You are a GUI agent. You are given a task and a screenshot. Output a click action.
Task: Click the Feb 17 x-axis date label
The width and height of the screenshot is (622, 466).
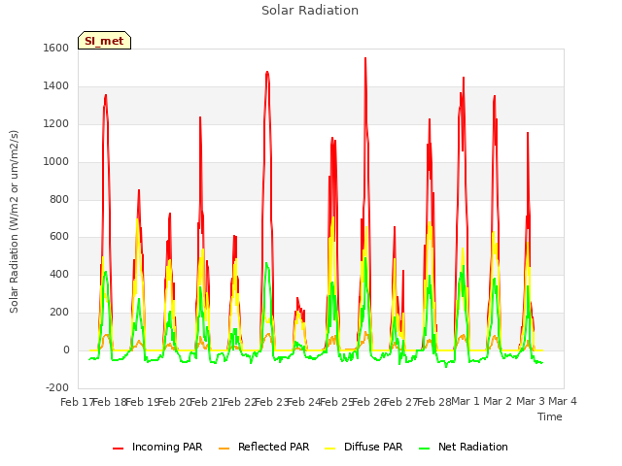pos(76,402)
